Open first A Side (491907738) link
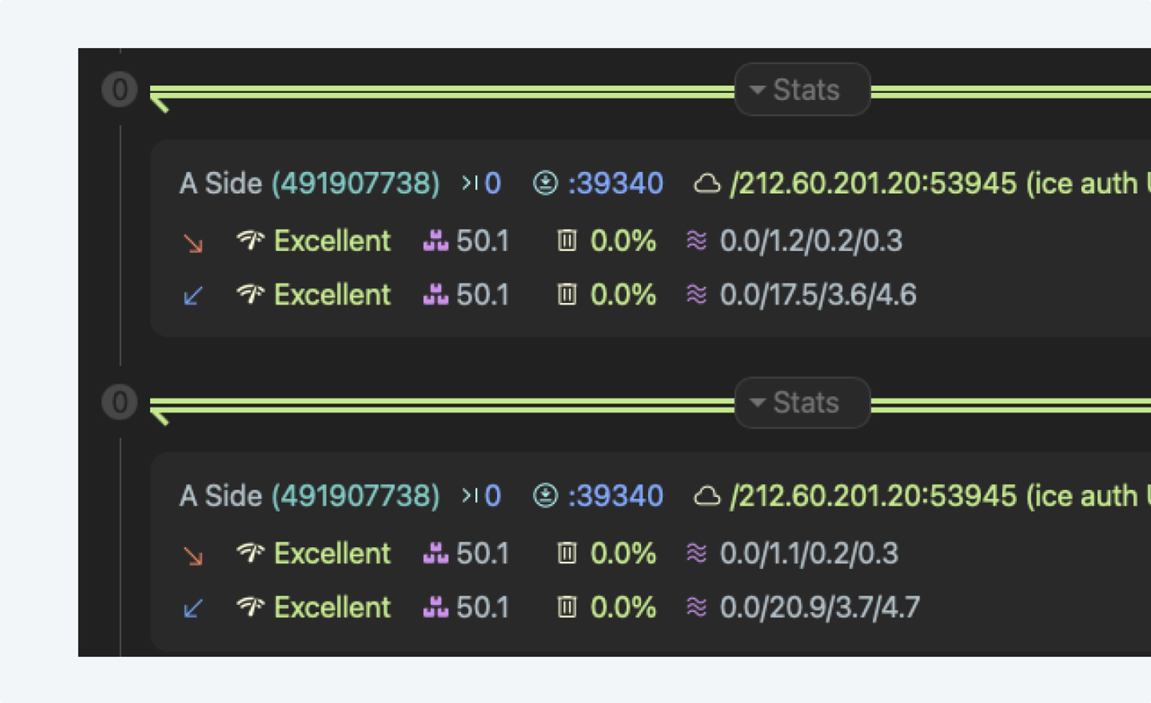The height and width of the screenshot is (703, 1151). [x=355, y=183]
